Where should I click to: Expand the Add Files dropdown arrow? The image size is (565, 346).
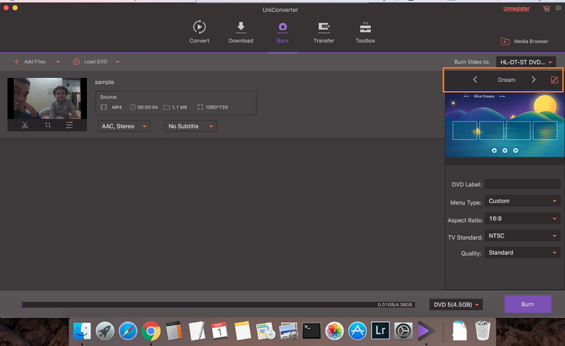[58, 62]
